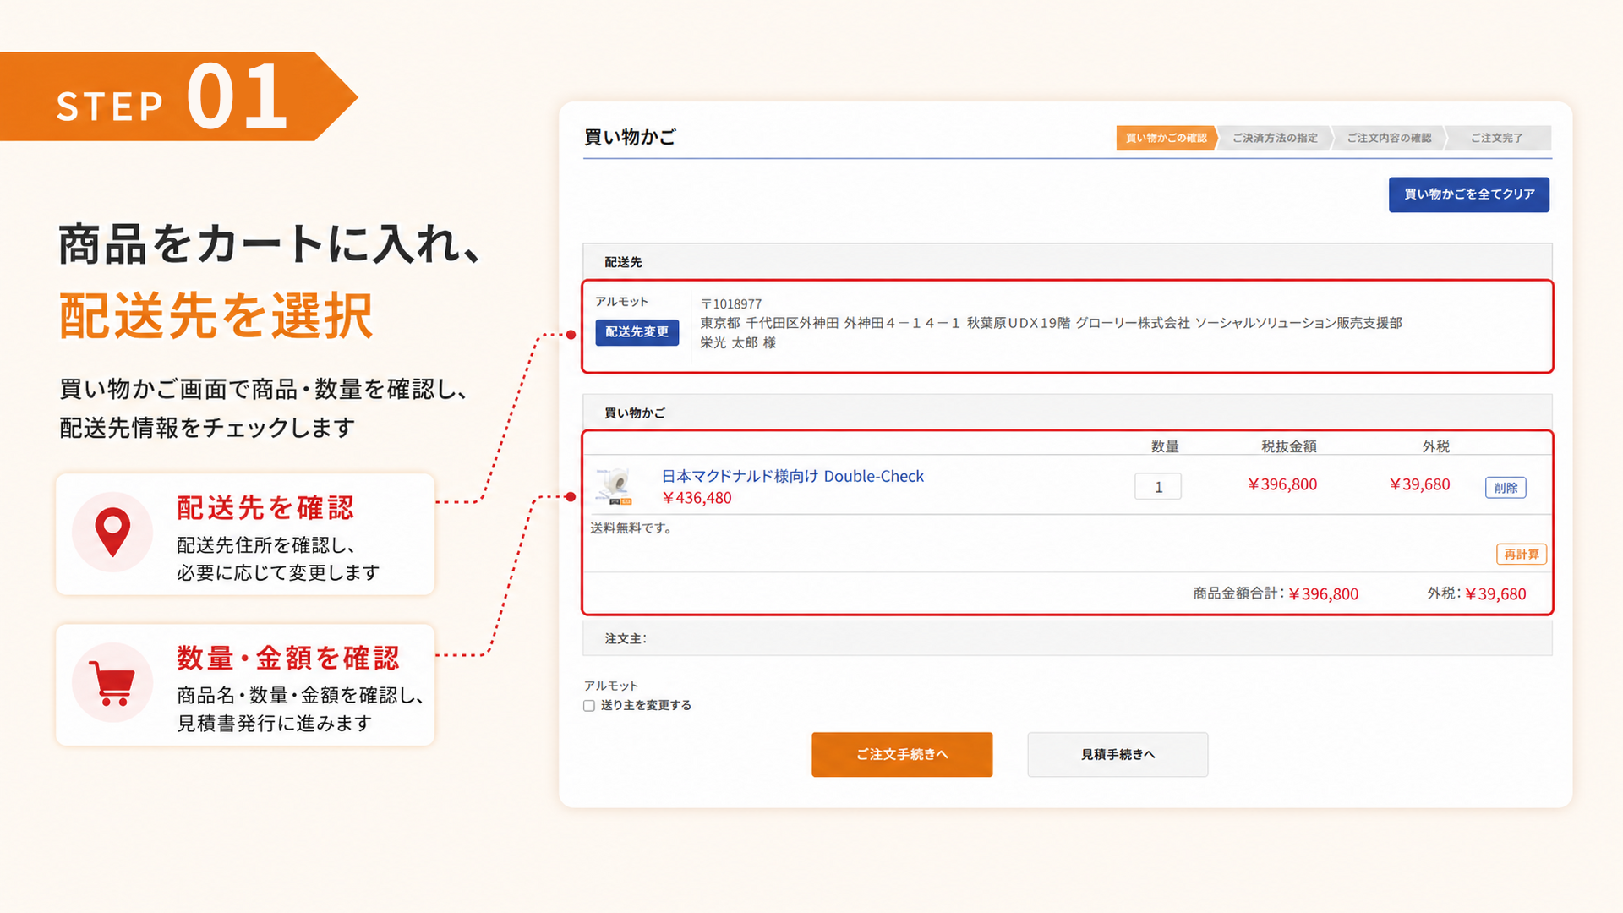Select the ご注文完了 step tab
Image resolution: width=1623 pixels, height=913 pixels.
tap(1497, 138)
